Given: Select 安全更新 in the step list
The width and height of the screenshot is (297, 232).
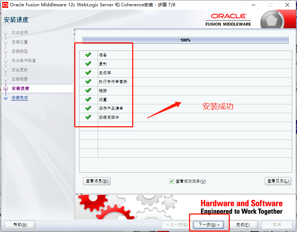Looking at the screenshot, I should coord(20,70).
